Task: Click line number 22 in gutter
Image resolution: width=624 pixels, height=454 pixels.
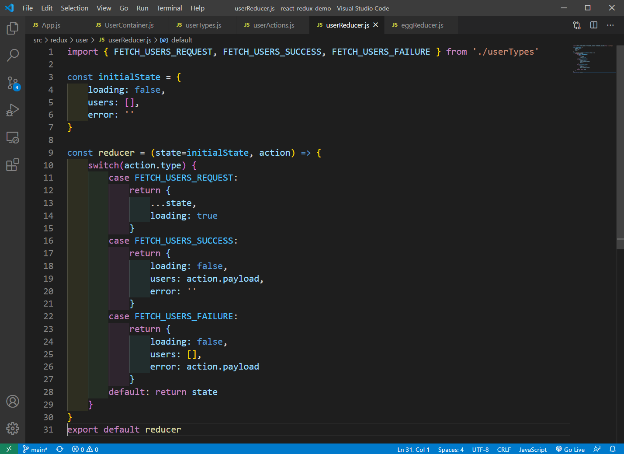Action: [x=48, y=316]
